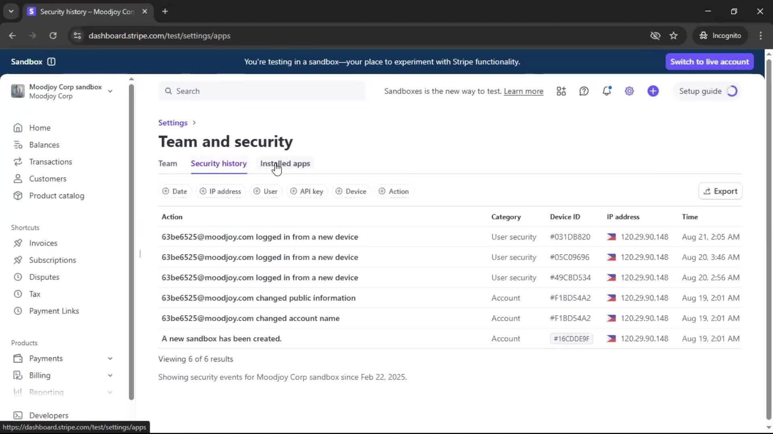Open Home in the sidebar
Screen dimensions: 773x434
39,128
